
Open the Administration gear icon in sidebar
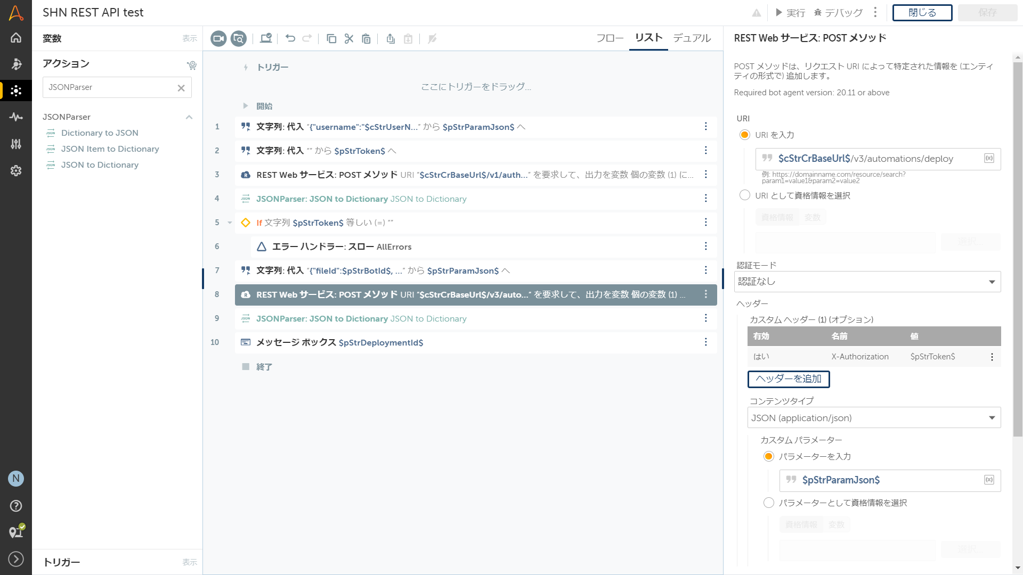(16, 170)
